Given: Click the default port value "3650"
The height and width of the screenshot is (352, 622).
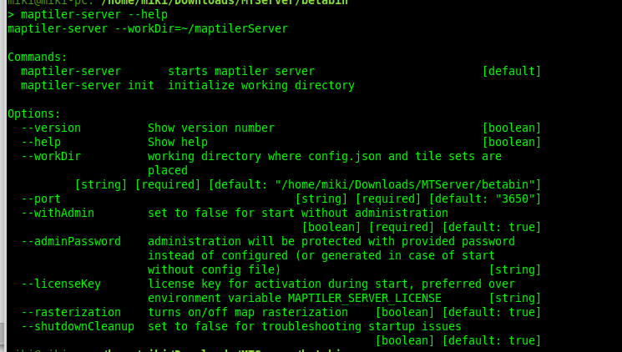Looking at the screenshot, I should pos(515,199).
